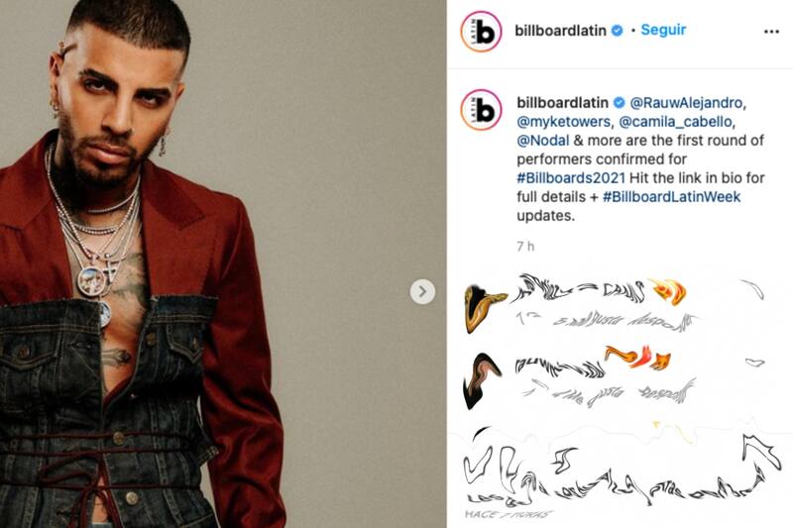The height and width of the screenshot is (528, 793).
Task: Click billboardlatin avatar beside the caption
Action: click(481, 110)
